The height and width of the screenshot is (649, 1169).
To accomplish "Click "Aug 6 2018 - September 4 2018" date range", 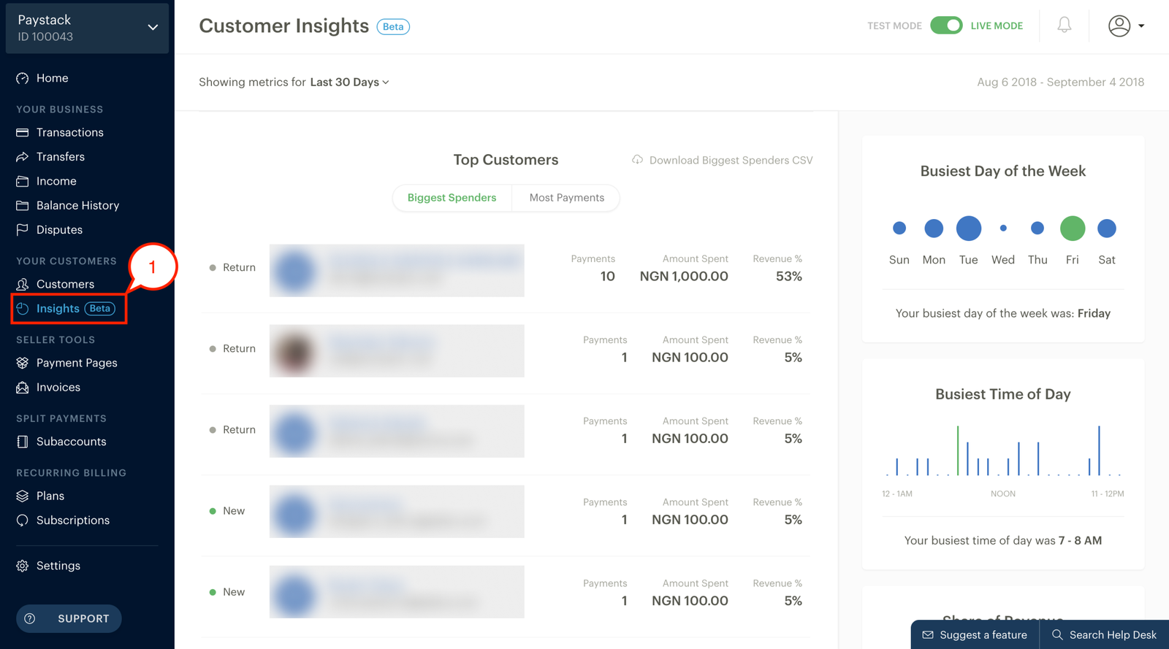I will [x=1061, y=82].
